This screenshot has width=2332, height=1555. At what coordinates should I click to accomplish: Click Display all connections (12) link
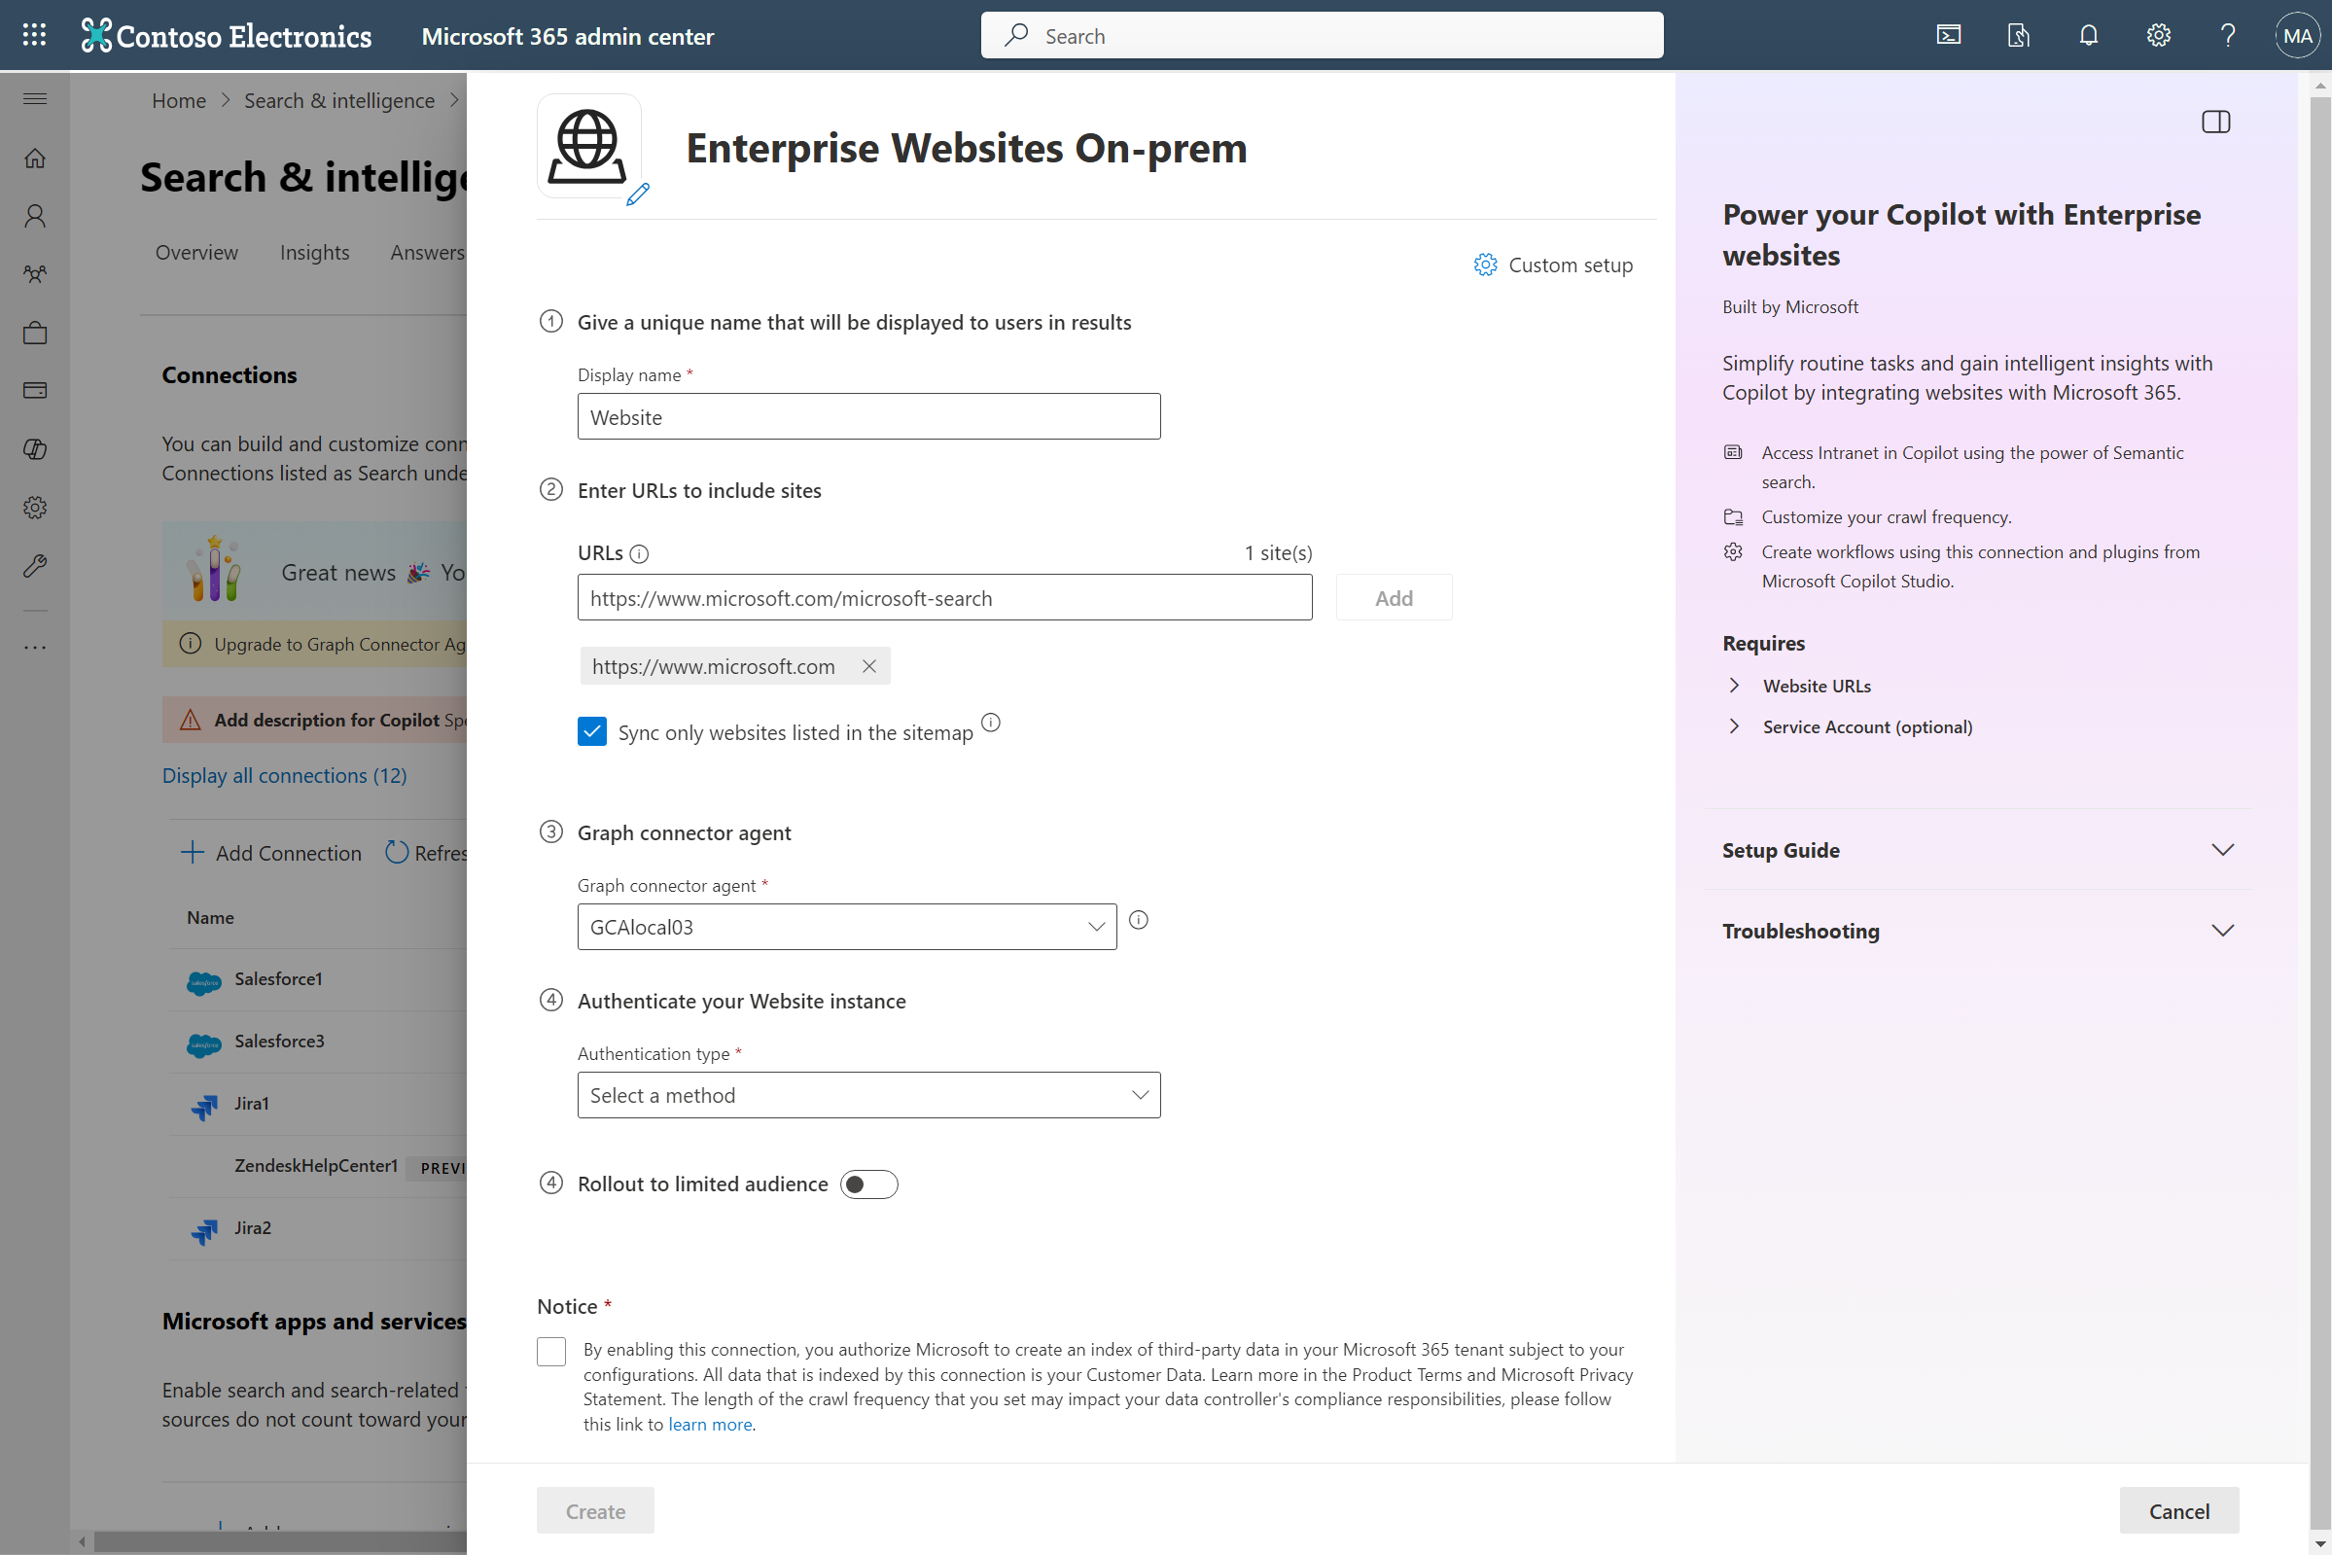tap(285, 774)
